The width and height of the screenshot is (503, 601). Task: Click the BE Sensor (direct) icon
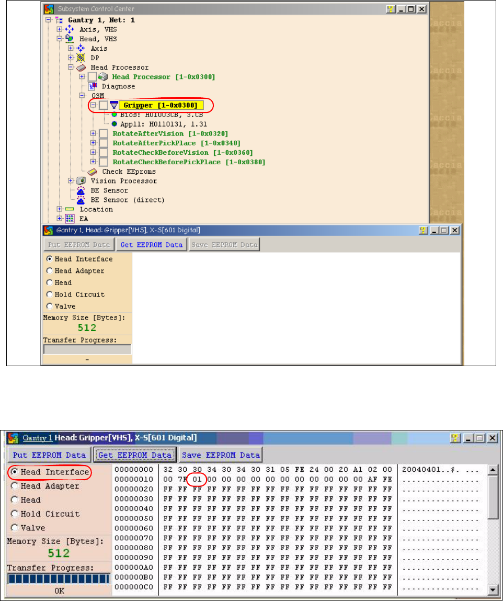pos(81,200)
